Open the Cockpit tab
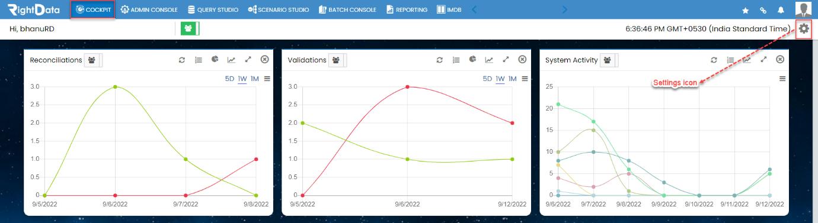 tap(92, 9)
